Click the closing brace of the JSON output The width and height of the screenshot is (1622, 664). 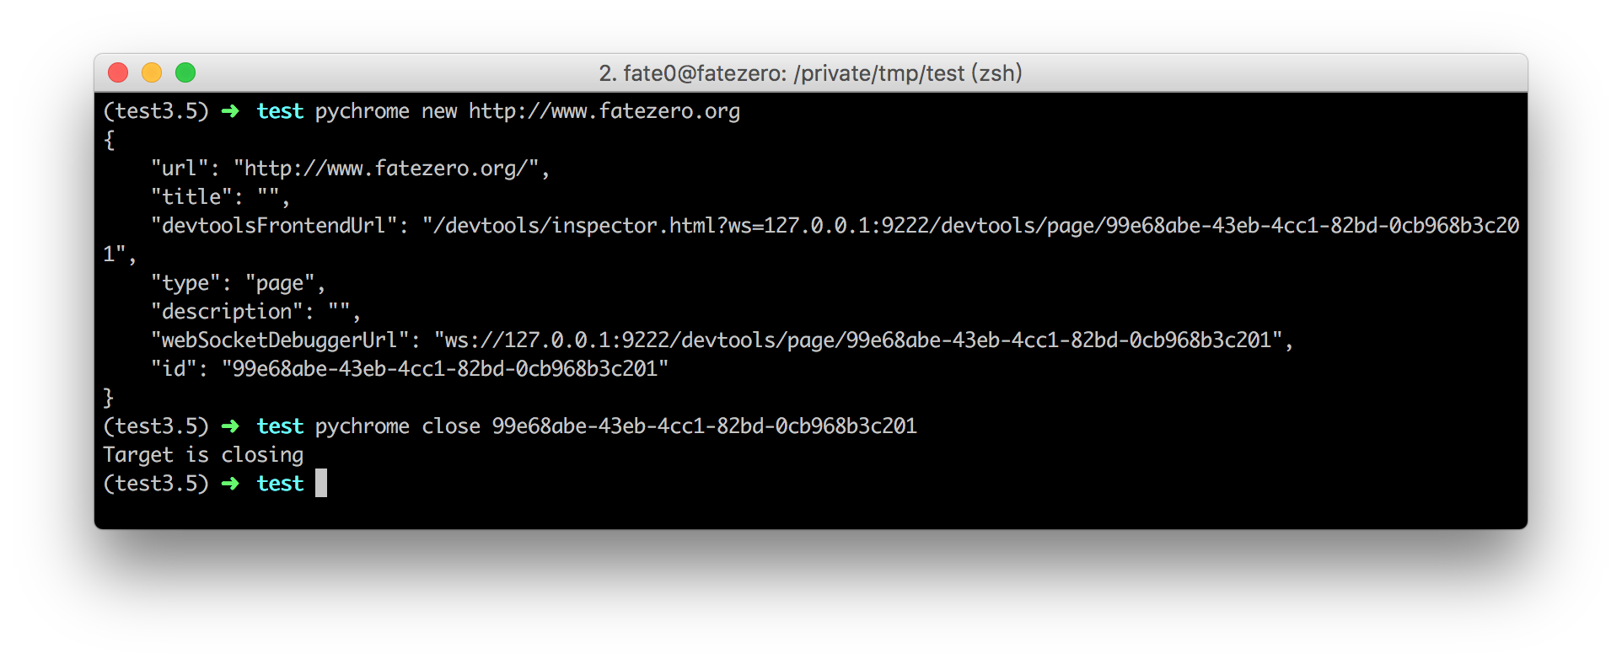click(108, 397)
